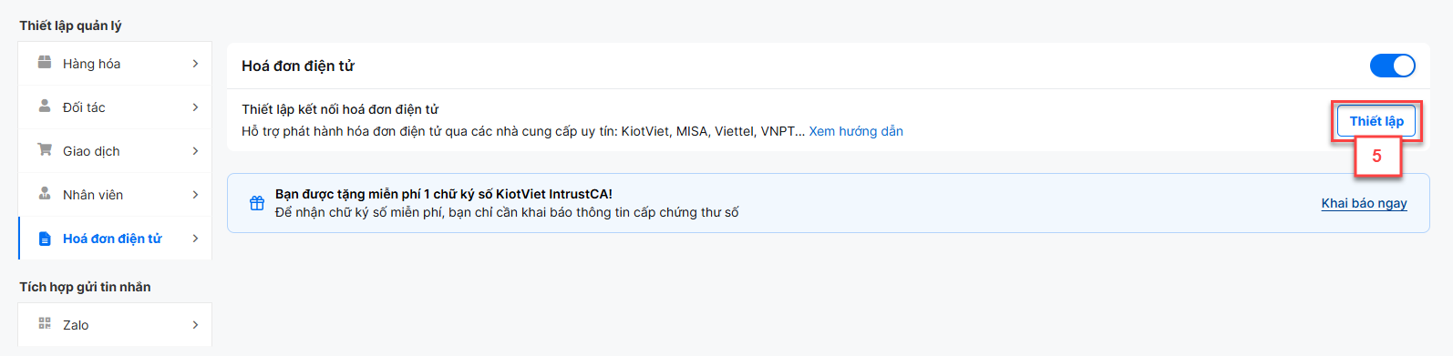This screenshot has height=356, width=1453.
Task: Click the Đối tác person icon
Action: pos(45,107)
